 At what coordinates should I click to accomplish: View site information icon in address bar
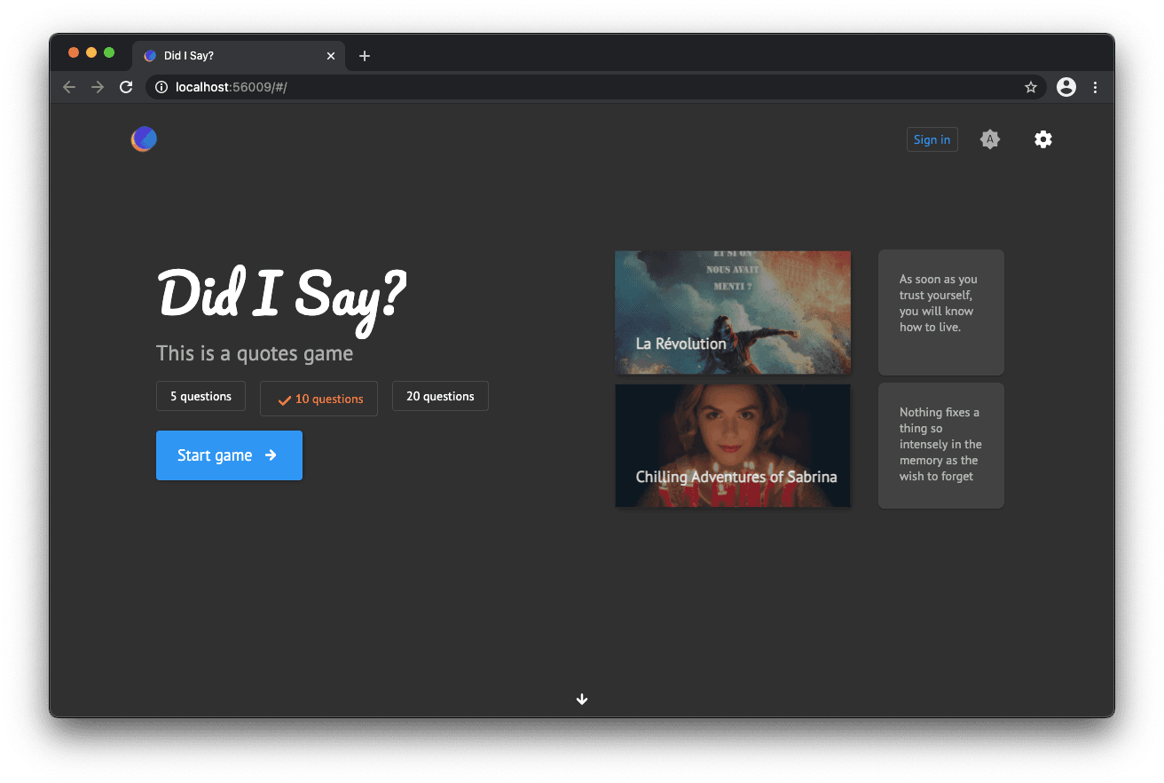tap(161, 87)
